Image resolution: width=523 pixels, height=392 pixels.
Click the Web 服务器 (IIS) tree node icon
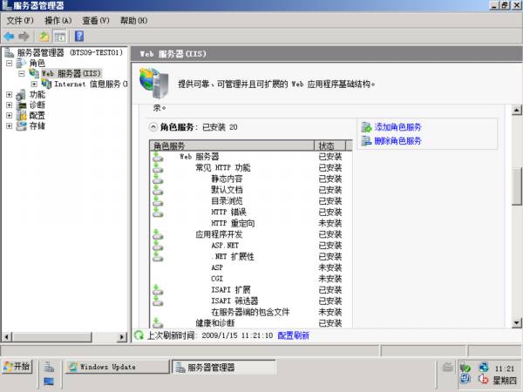(34, 73)
